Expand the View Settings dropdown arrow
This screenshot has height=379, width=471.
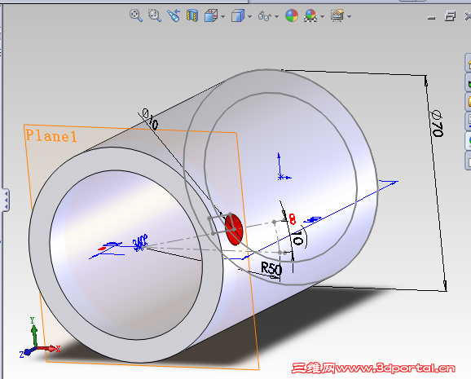[349, 16]
